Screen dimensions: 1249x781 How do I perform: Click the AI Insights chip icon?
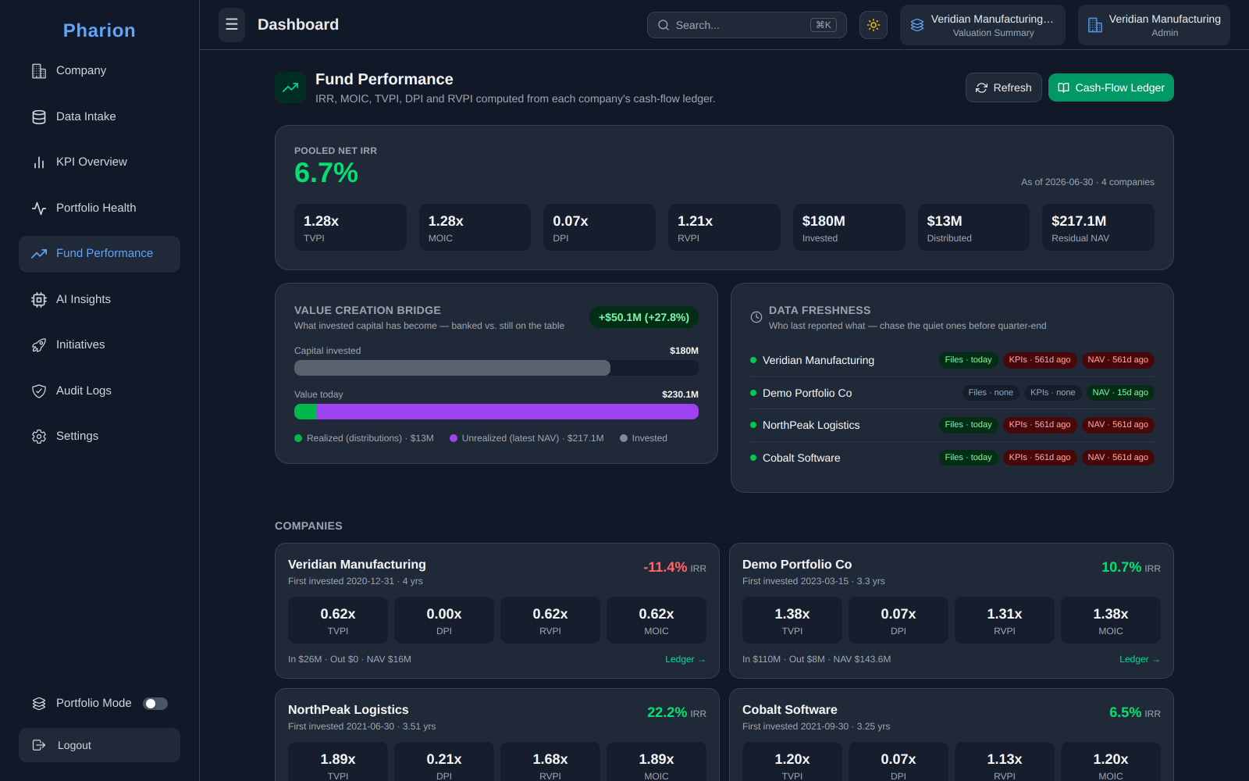(x=39, y=300)
